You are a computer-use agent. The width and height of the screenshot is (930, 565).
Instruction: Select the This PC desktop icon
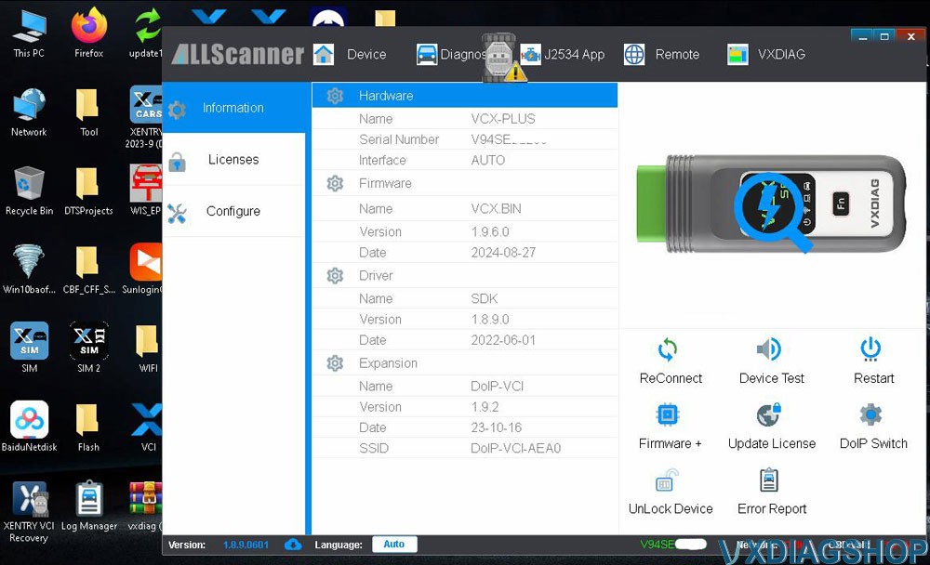29,33
